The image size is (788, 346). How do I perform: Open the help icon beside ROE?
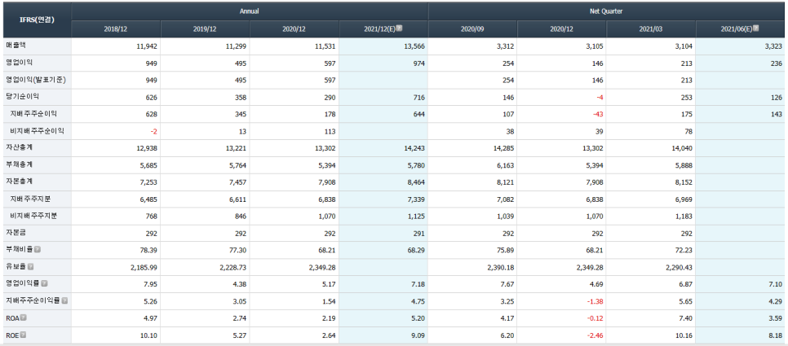pos(23,335)
